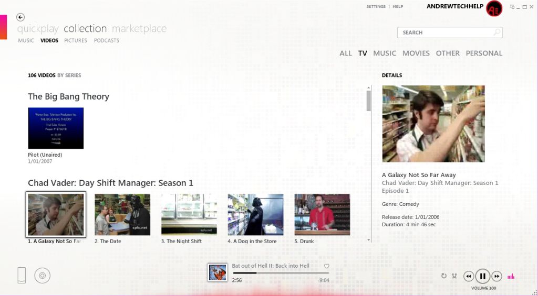Filter videos by Personal
The height and width of the screenshot is (296, 538).
click(484, 53)
